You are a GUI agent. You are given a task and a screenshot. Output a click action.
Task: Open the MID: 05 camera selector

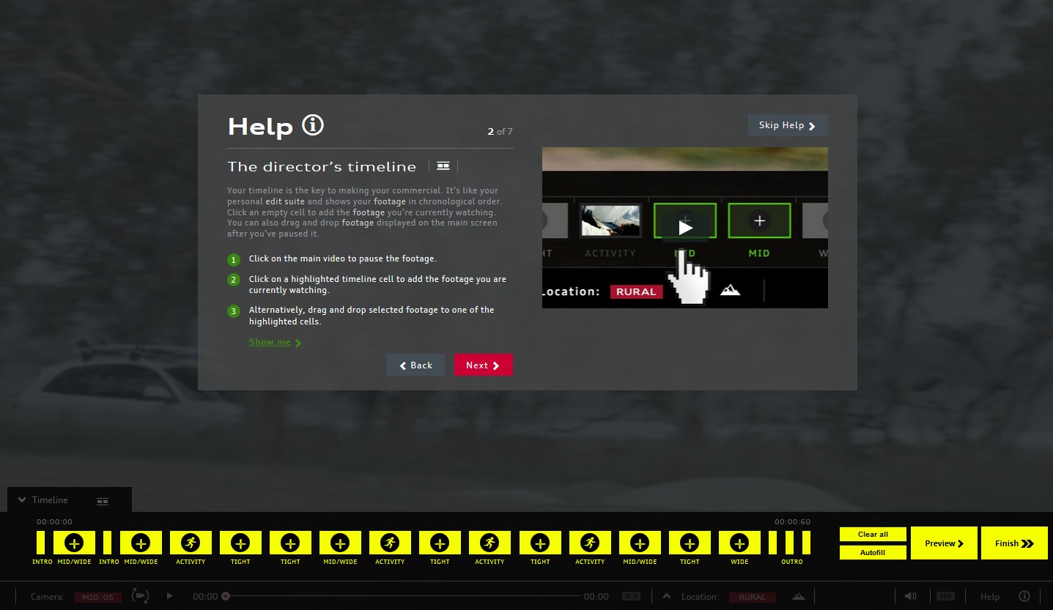point(97,597)
